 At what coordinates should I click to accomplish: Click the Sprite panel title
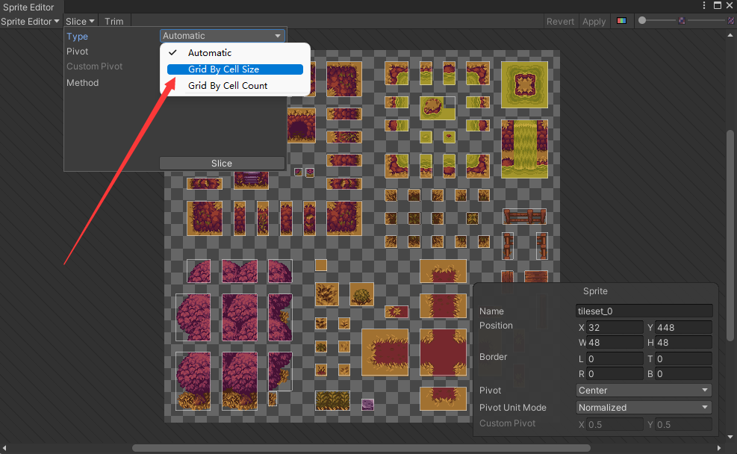click(595, 291)
